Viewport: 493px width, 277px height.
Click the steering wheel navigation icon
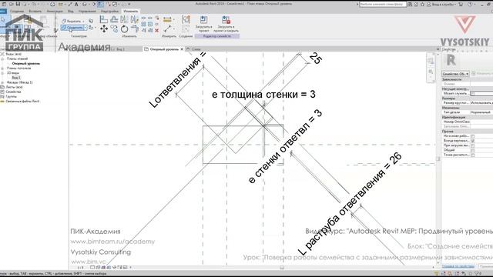431,61
